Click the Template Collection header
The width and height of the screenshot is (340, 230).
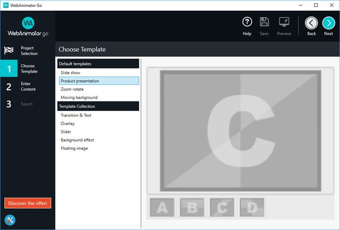98,106
